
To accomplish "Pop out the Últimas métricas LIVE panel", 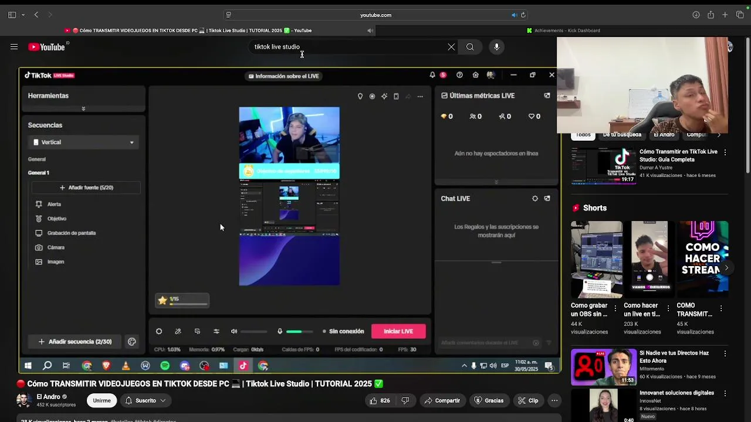I will tap(547, 96).
